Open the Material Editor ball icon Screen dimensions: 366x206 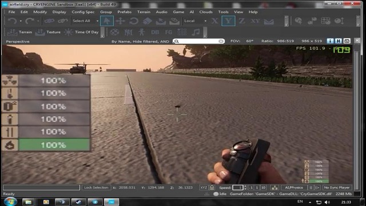tap(114, 32)
